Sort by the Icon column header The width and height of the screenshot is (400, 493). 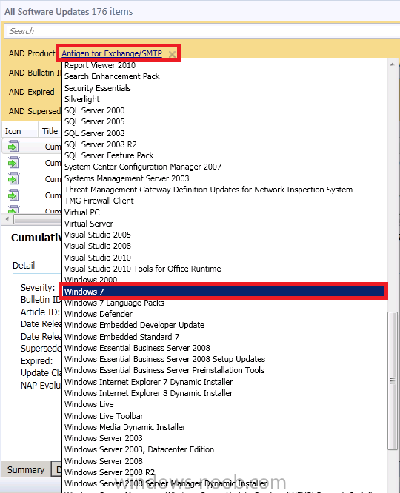click(x=19, y=131)
